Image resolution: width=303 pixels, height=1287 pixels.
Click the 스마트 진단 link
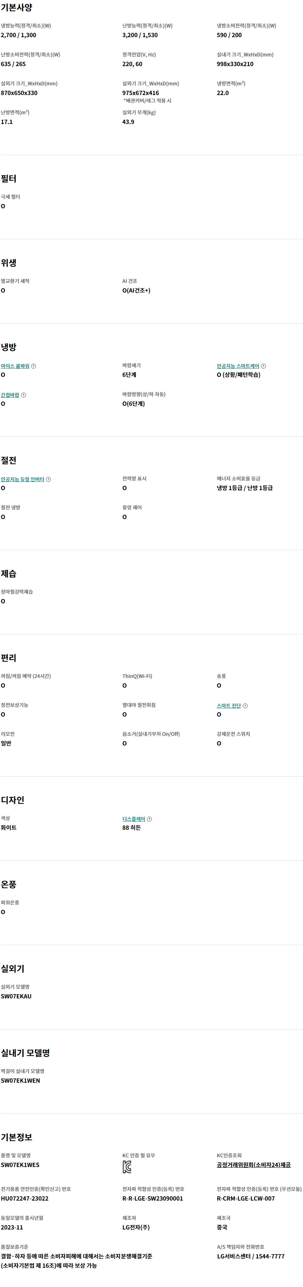(x=229, y=706)
